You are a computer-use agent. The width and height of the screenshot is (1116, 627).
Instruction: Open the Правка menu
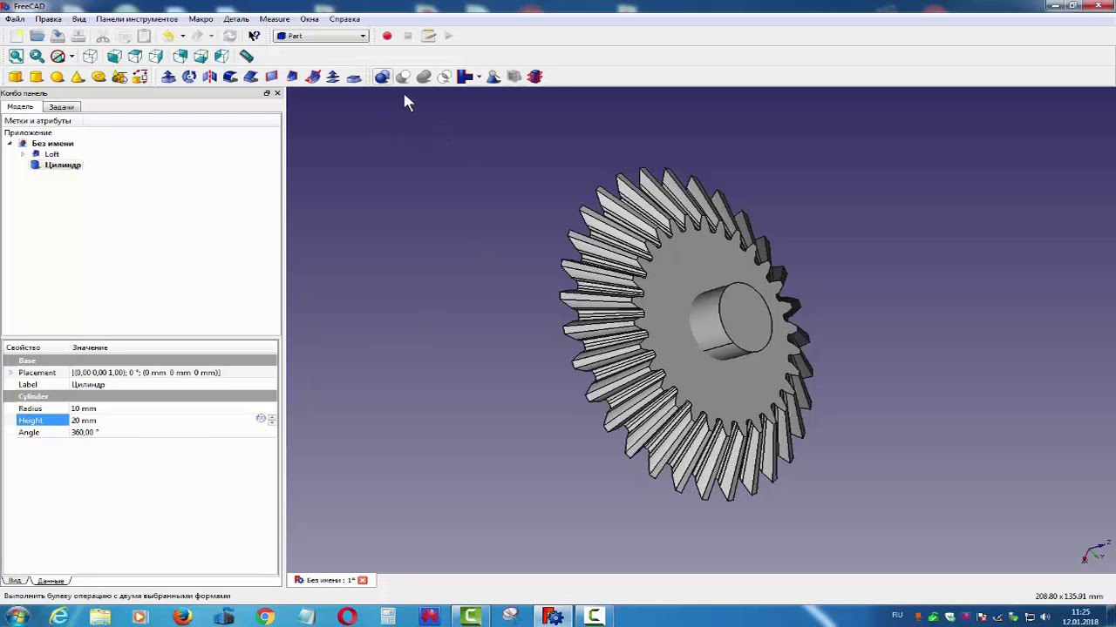48,19
